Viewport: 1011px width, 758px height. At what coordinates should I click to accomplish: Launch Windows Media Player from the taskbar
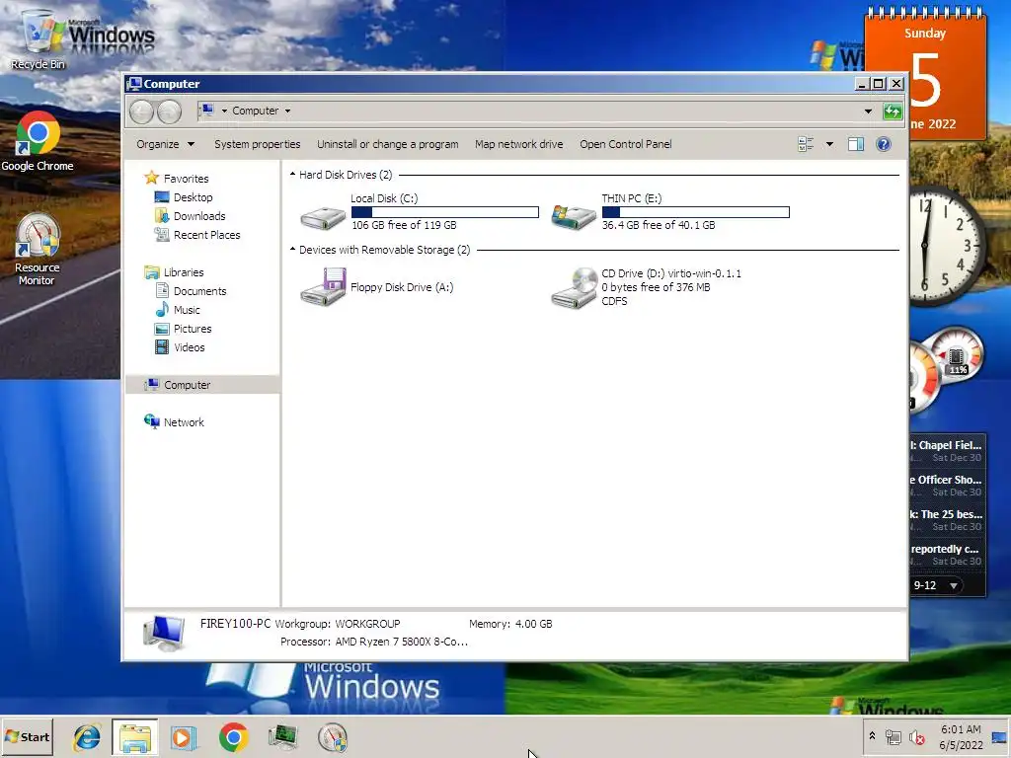click(183, 737)
